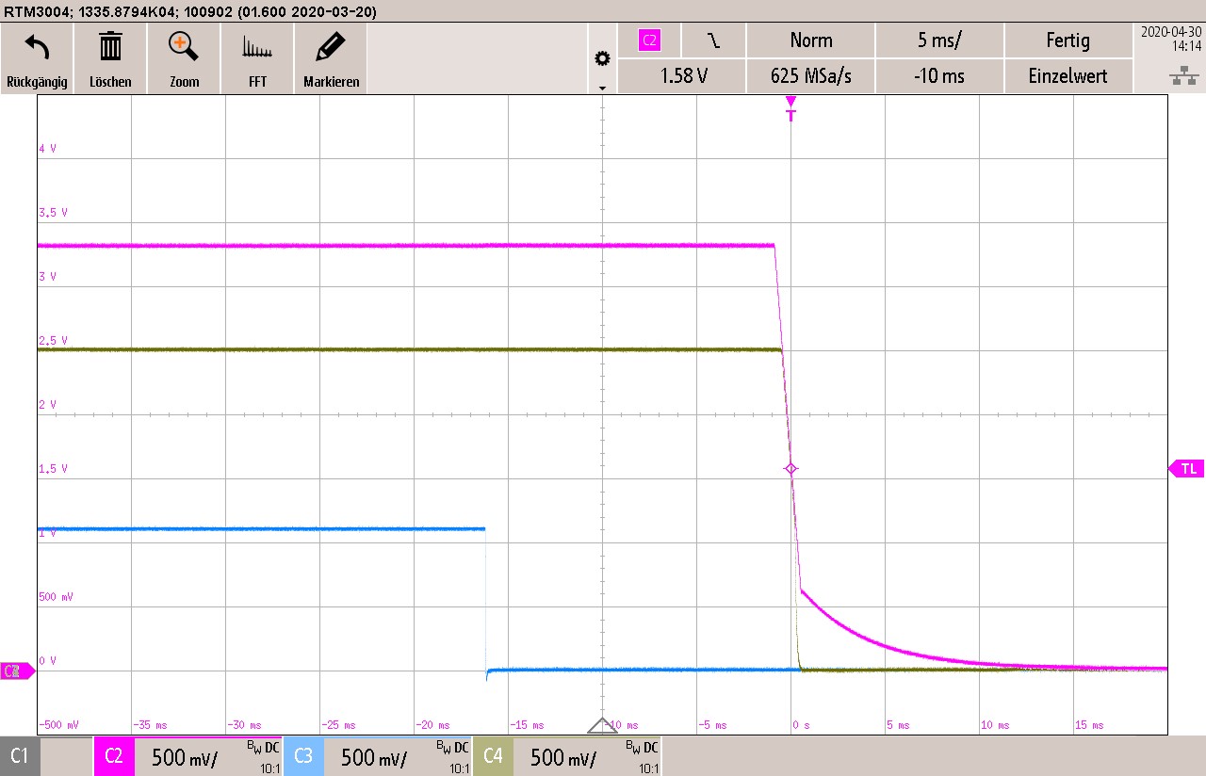This screenshot has height=776, width=1206.
Task: Click the reference point triangle on time axis
Action: [x=602, y=725]
